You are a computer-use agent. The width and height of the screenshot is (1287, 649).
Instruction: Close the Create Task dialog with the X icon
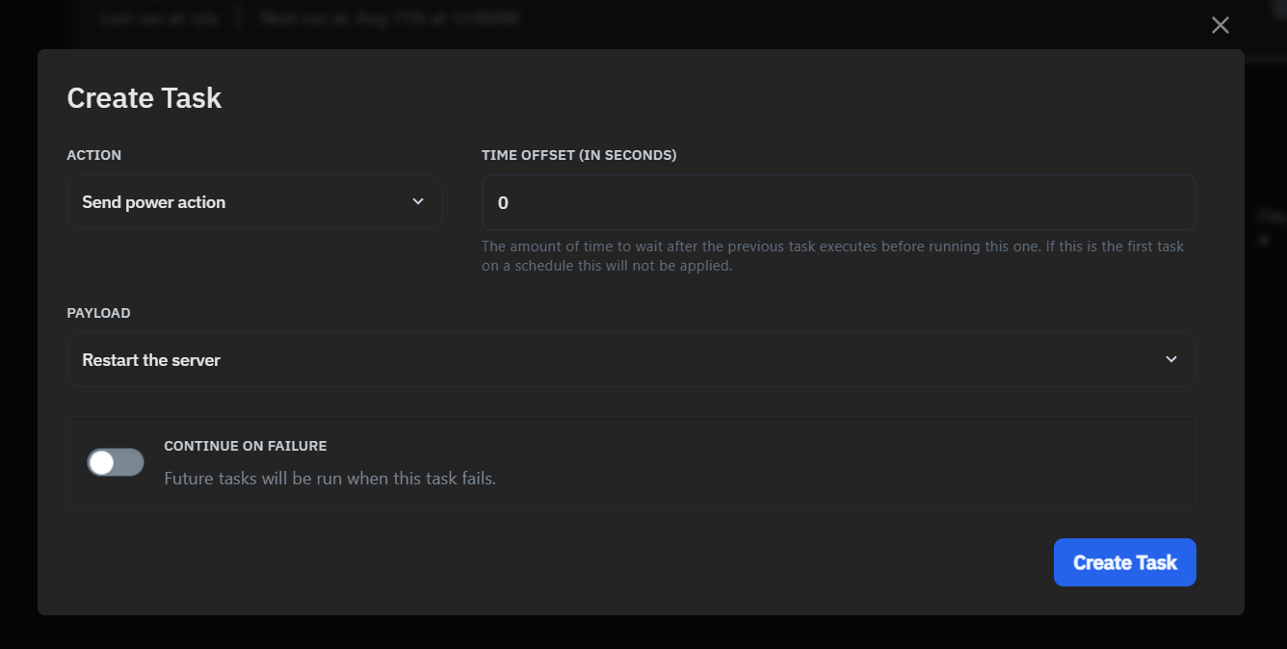pos(1221,25)
